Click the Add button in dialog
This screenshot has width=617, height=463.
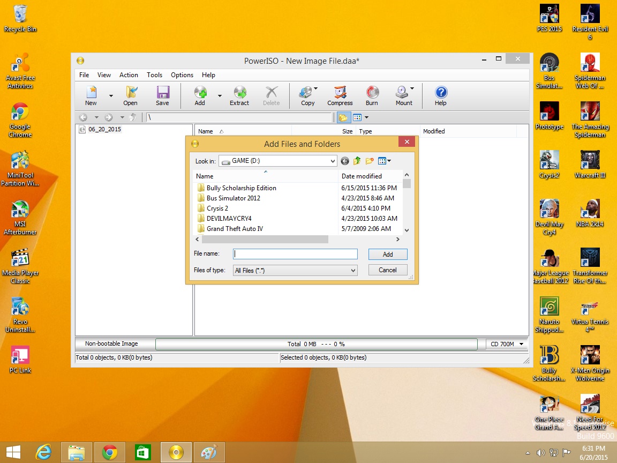(x=388, y=255)
